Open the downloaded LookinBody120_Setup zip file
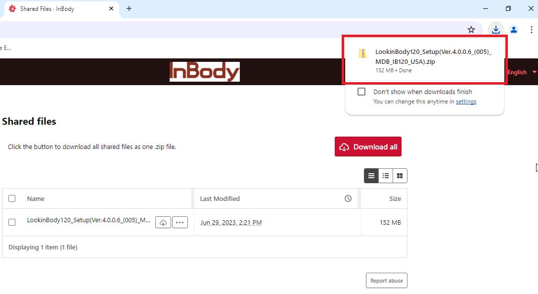This screenshot has width=538, height=294. tap(424, 60)
